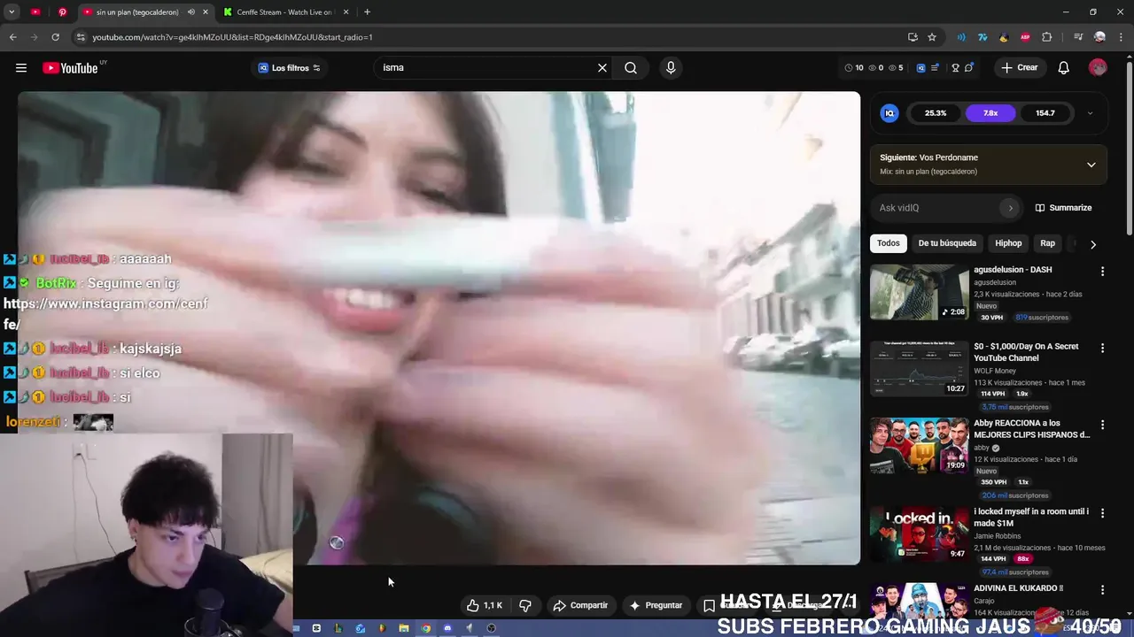Select the De tu búsqueda chip
Viewport: 1134px width, 637px height.
[947, 243]
